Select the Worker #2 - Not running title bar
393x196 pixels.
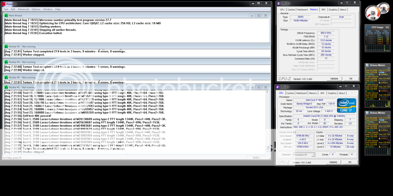(137, 46)
